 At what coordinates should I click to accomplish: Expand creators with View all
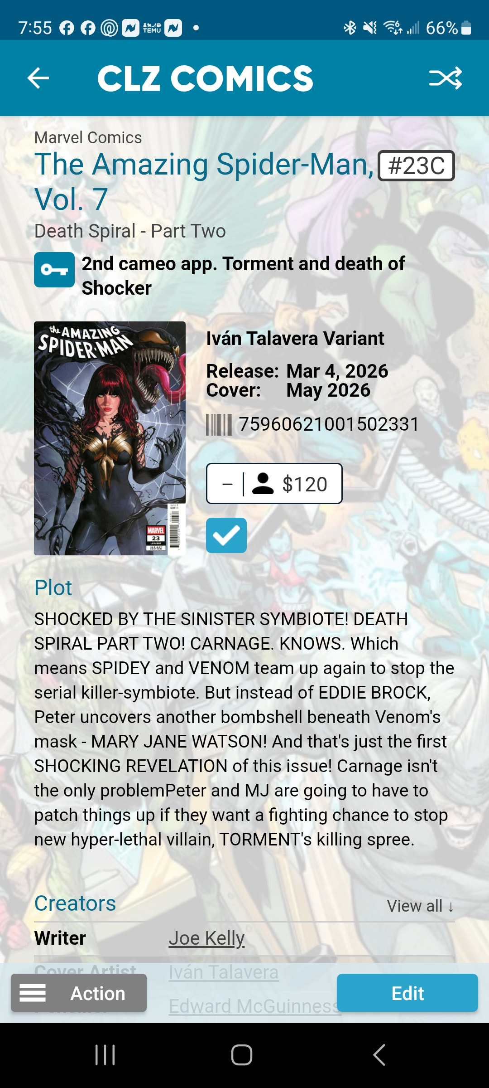pos(420,906)
